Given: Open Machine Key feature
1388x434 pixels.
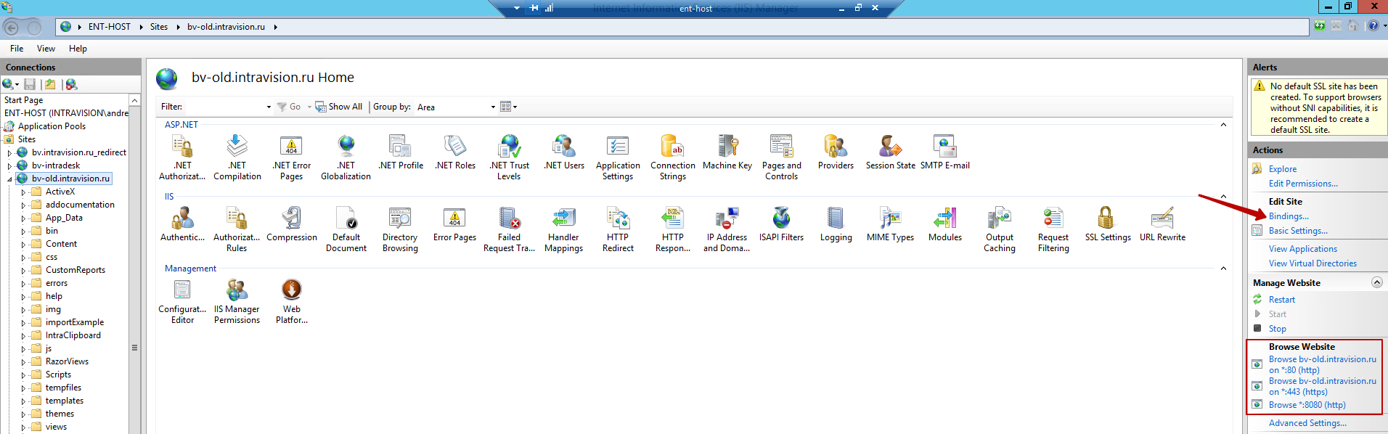Looking at the screenshot, I should pyautogui.click(x=727, y=152).
